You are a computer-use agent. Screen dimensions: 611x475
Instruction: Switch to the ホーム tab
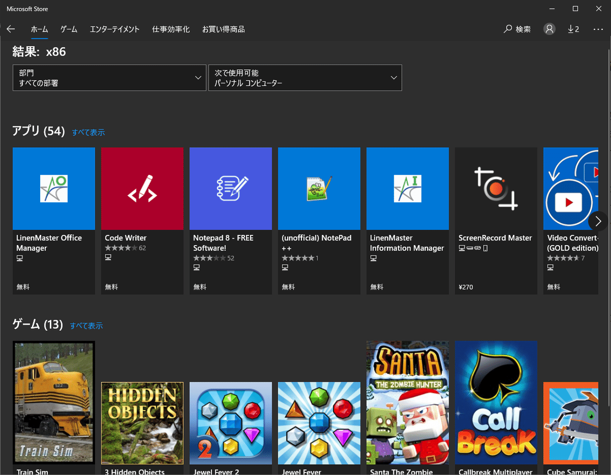(x=39, y=29)
